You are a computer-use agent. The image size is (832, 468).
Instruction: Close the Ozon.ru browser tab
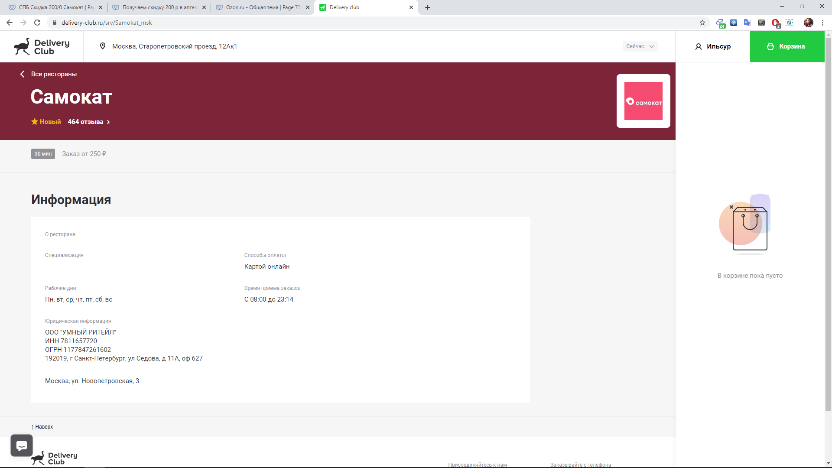(308, 7)
